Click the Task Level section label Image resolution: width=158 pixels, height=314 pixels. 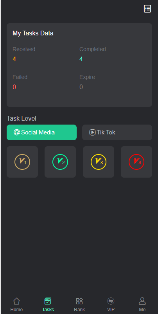pos(22,118)
